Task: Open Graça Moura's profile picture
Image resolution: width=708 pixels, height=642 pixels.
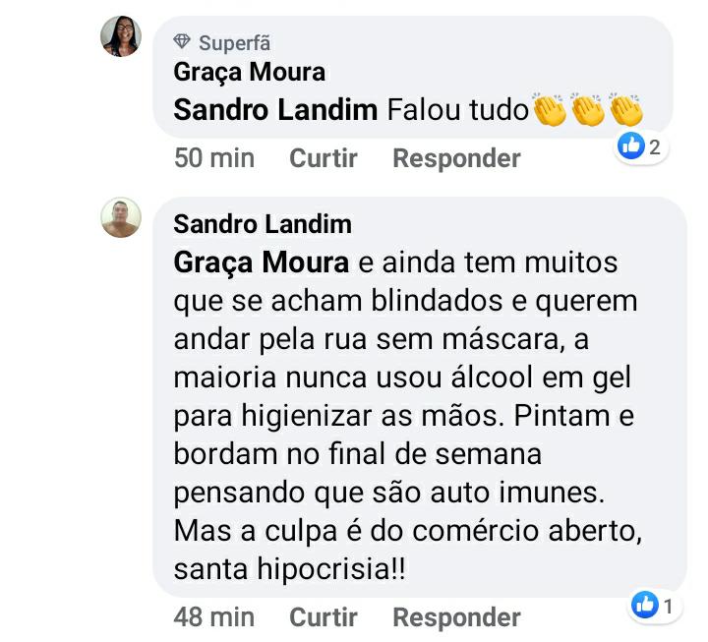Action: pyautogui.click(x=121, y=36)
